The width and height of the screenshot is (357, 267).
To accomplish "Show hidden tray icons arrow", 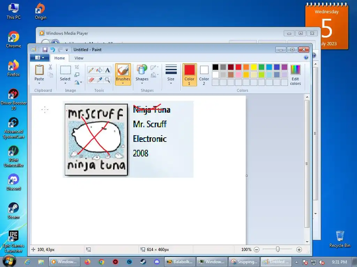I will point(296,262).
